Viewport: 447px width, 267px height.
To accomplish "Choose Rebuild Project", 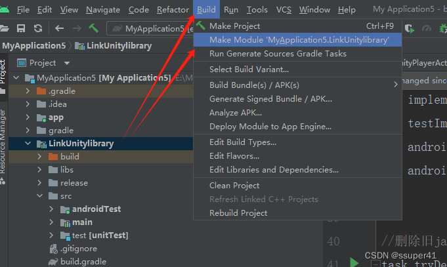I will click(297, 213).
